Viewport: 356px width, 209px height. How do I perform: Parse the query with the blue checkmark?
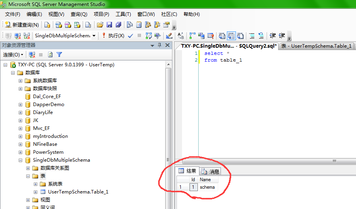click(130, 36)
